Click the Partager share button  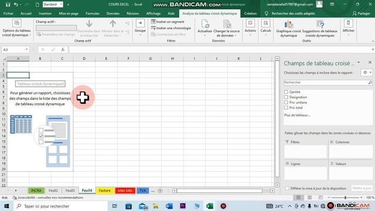click(x=362, y=13)
